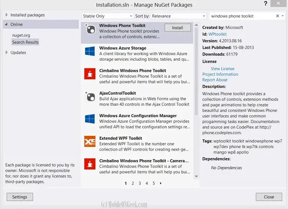Click the scroll up arrow of package list
288x209 pixels.
[x=196, y=25]
